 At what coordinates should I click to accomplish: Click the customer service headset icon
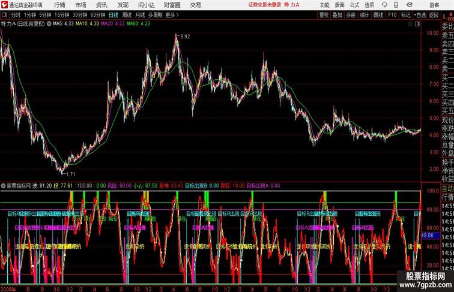coord(384,5)
